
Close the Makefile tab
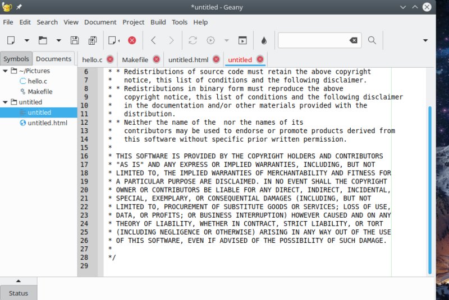[x=157, y=59]
